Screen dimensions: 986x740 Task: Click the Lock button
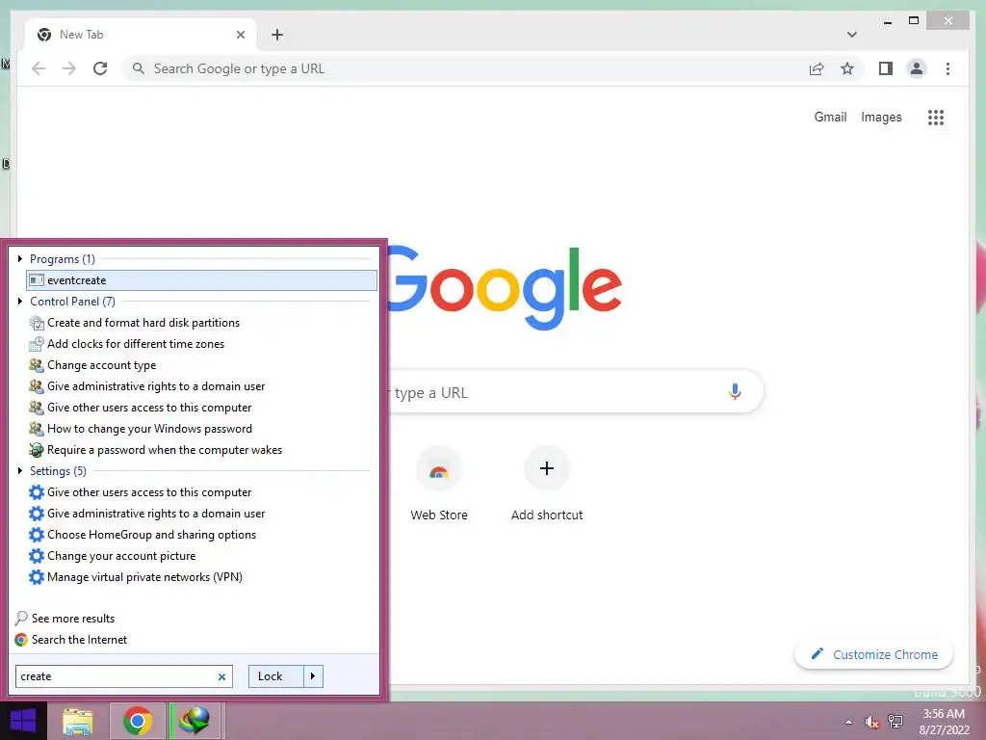(276, 676)
